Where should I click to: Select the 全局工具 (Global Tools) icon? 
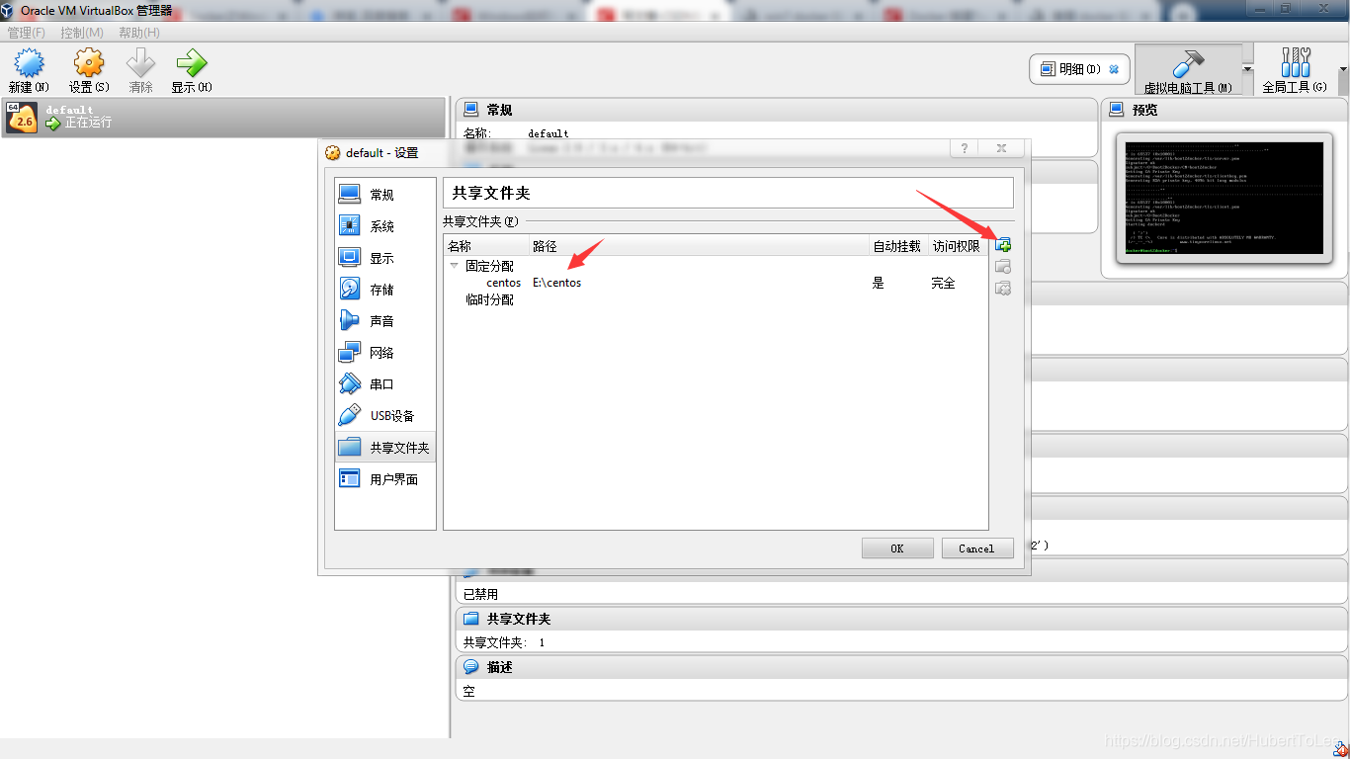[1295, 62]
